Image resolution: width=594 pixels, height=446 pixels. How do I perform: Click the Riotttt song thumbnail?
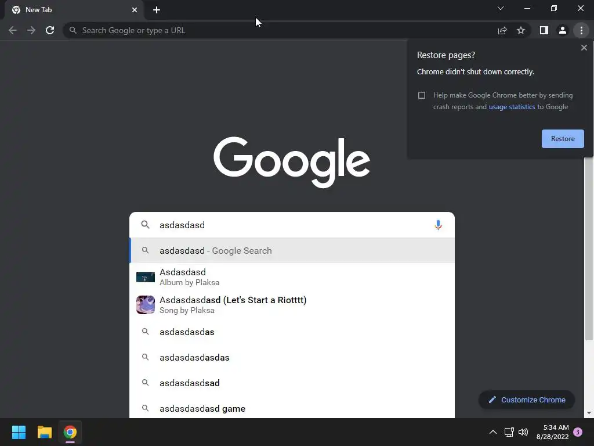click(146, 305)
